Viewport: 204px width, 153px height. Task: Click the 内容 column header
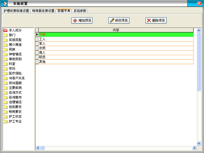(116, 30)
